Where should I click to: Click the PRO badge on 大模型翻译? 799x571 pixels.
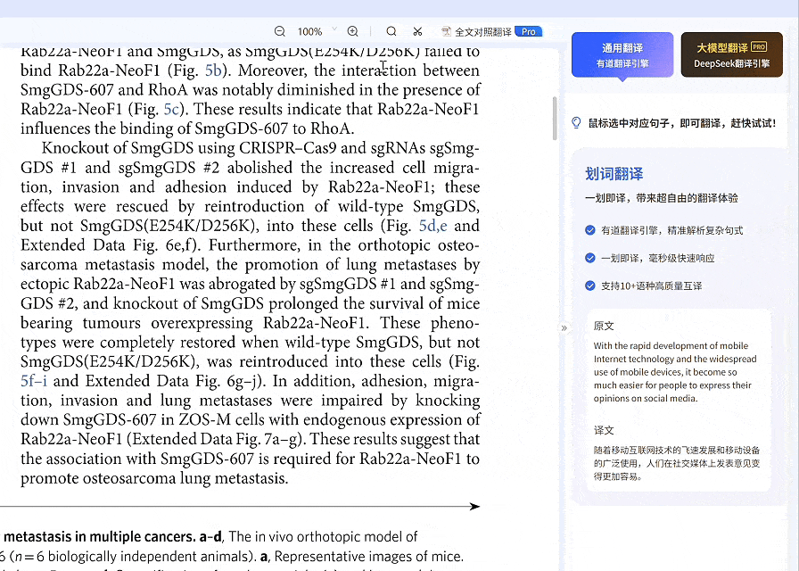[759, 47]
